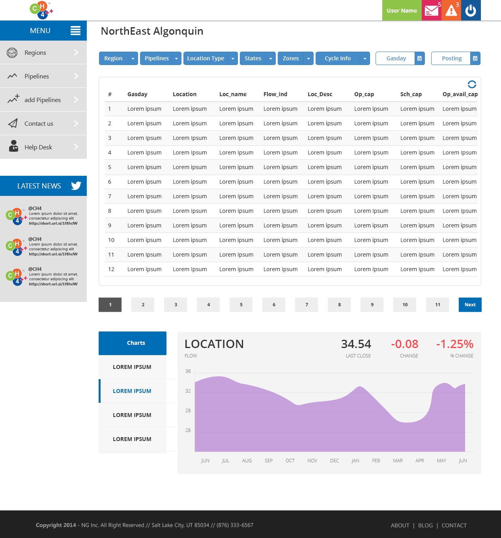Refresh the data table
Screen dimensions: 501x538
tap(472, 84)
